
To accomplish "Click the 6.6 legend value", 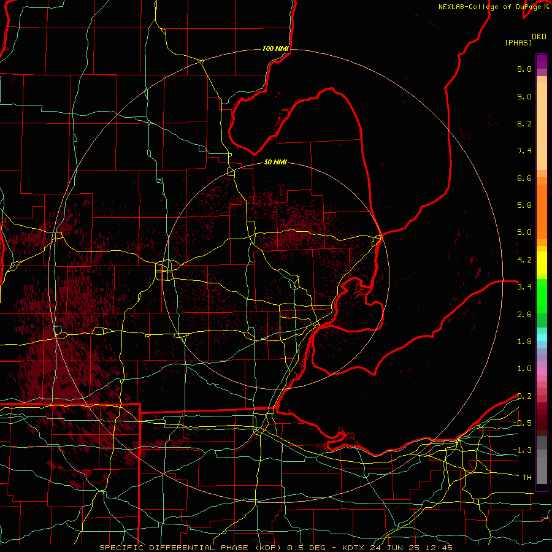I will tap(524, 178).
